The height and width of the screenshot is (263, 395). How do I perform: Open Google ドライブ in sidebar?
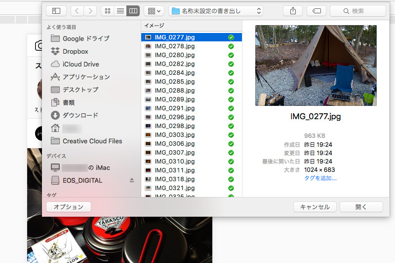(x=80, y=38)
